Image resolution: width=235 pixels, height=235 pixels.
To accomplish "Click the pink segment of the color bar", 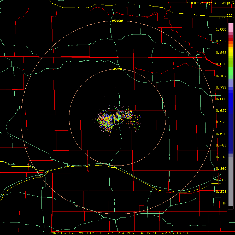I will coord(231,28).
